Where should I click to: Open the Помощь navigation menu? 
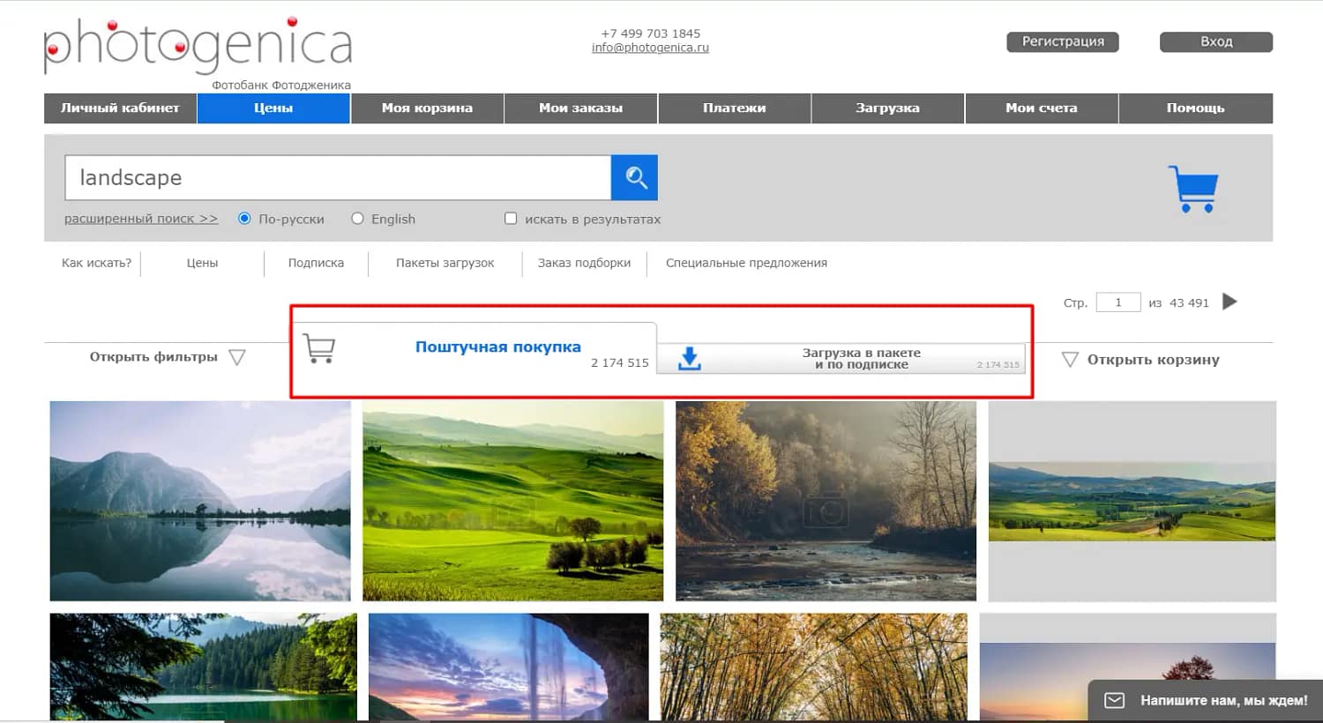[x=1196, y=108]
